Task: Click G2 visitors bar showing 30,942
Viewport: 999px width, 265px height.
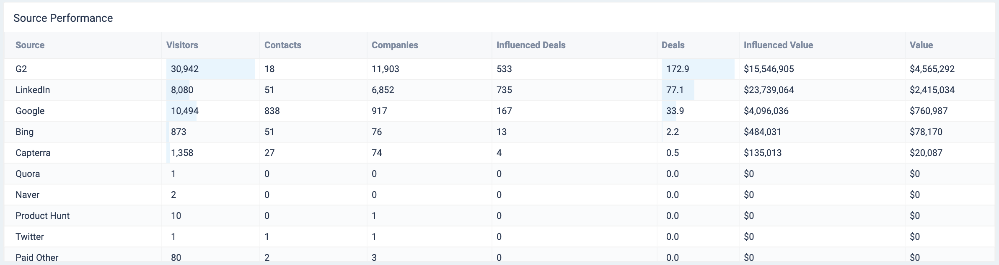Action: click(210, 69)
